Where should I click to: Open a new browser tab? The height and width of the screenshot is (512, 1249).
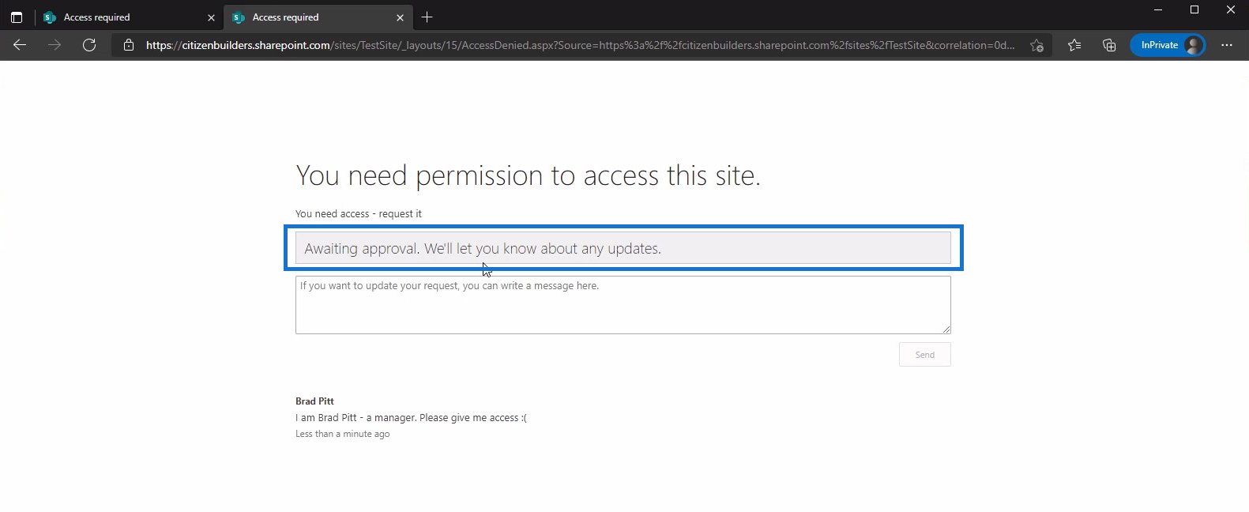click(x=427, y=17)
